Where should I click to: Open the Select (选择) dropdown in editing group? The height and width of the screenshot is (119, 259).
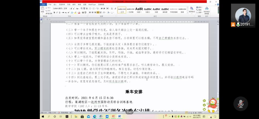tap(200, 12)
